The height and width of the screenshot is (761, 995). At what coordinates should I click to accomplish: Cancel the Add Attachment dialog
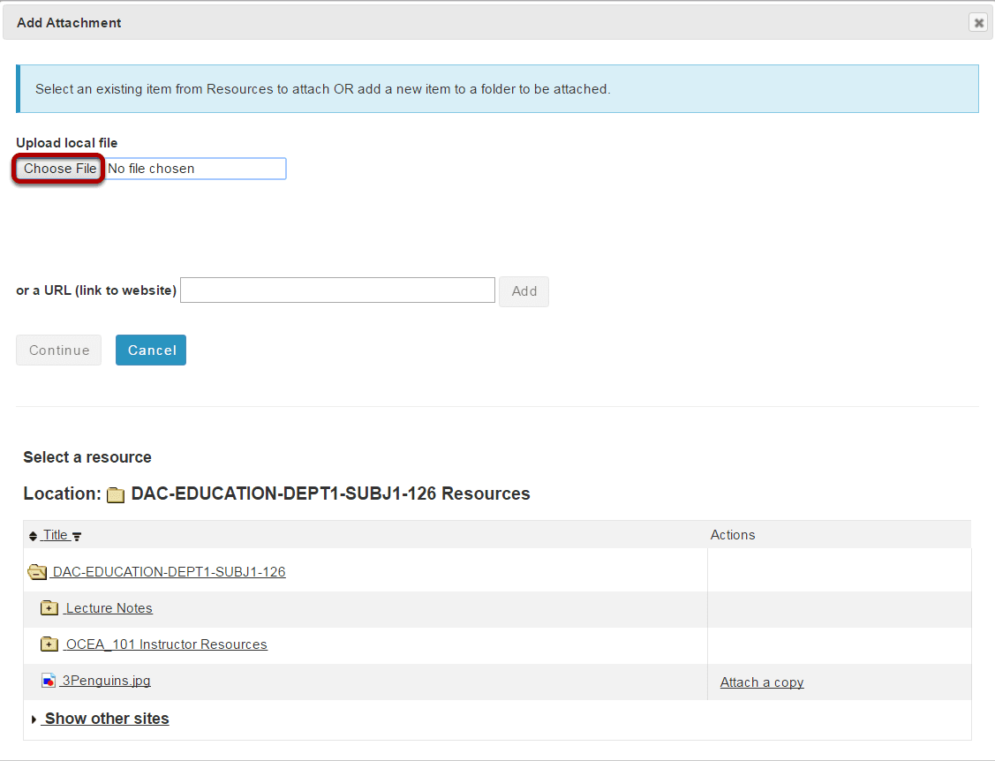point(151,350)
